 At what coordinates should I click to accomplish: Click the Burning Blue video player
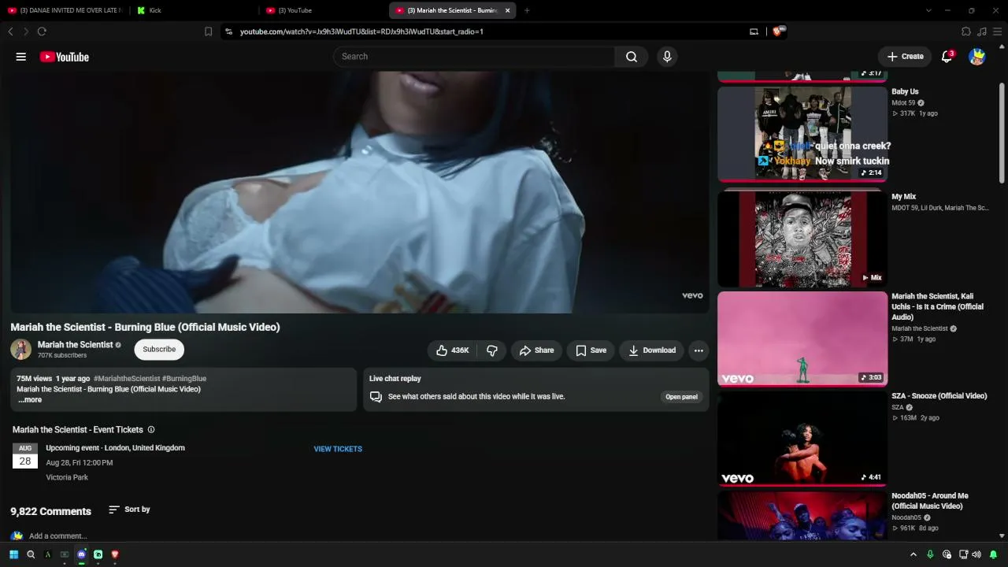click(359, 192)
